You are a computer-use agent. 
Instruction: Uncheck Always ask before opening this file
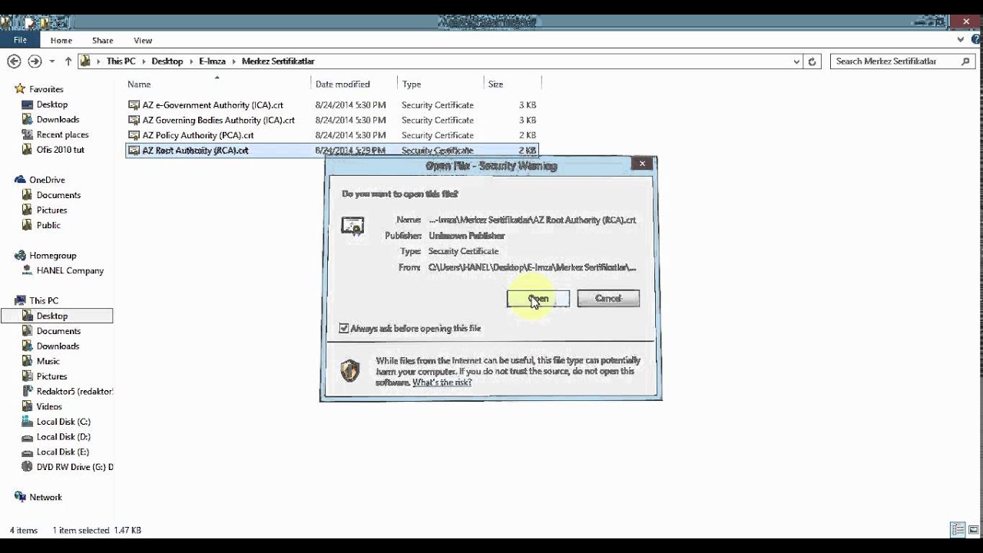[344, 328]
